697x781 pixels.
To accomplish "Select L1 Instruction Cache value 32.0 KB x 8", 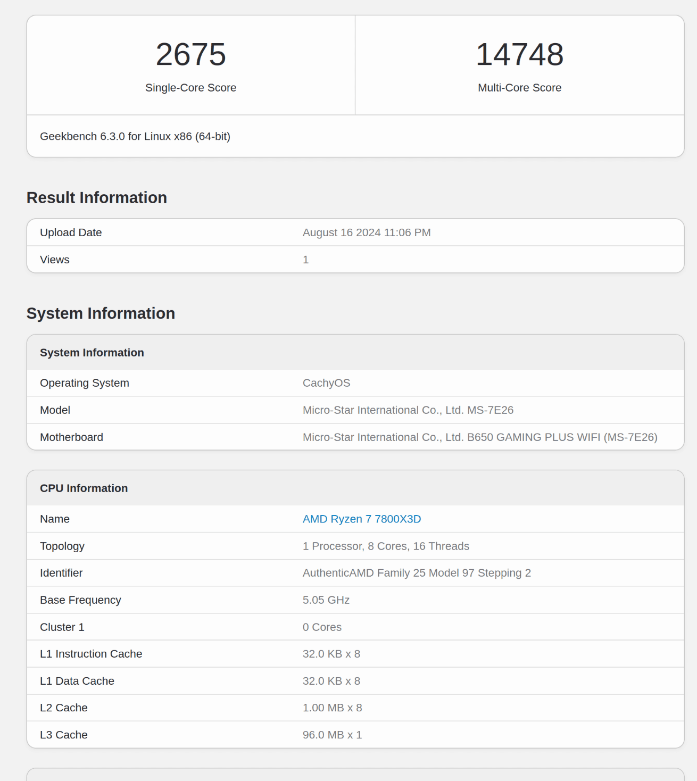I will [x=331, y=654].
